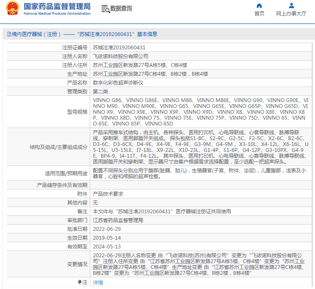This screenshot has width=315, height=289.
Task: Open the 详情 link
Action: coord(98,283)
